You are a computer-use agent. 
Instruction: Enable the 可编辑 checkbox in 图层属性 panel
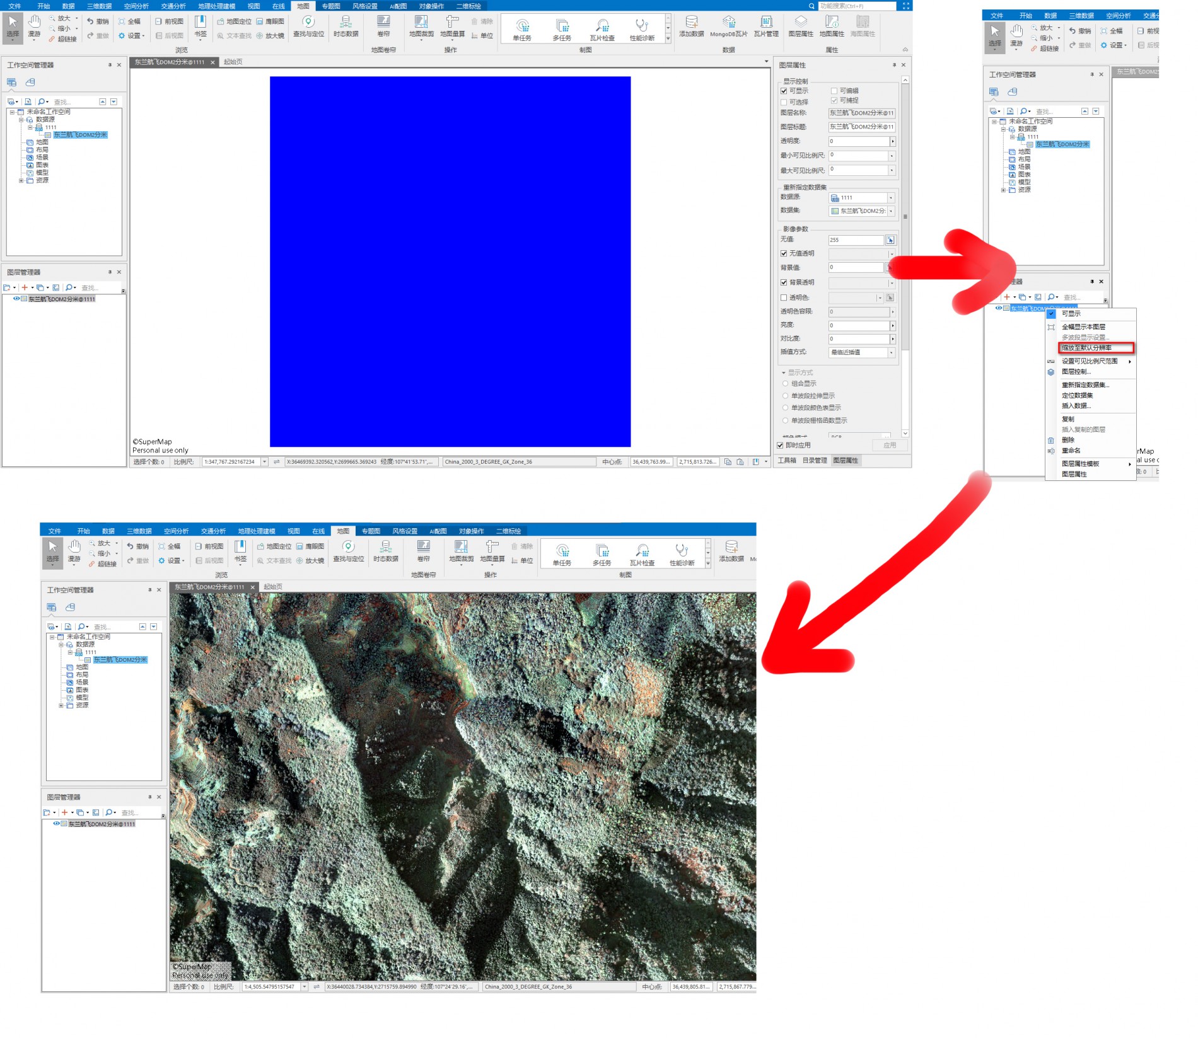click(x=834, y=91)
